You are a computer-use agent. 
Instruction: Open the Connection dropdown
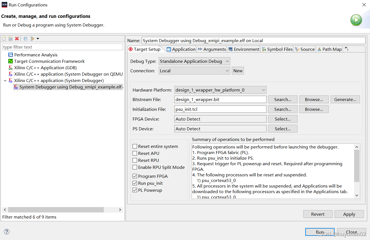[194, 71]
